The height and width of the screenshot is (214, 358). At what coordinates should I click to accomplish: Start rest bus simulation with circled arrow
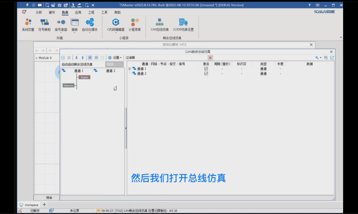[63, 58]
